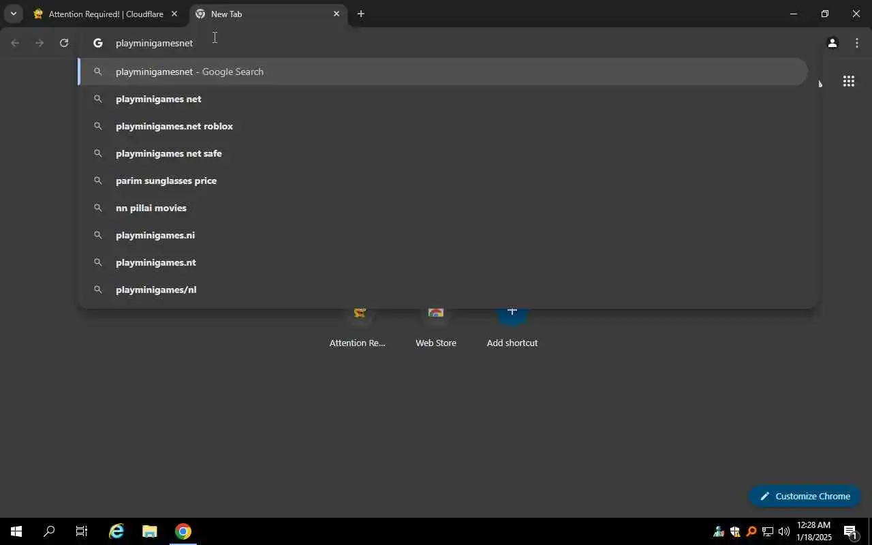Select suggestion playminigames.nt

[443, 262]
